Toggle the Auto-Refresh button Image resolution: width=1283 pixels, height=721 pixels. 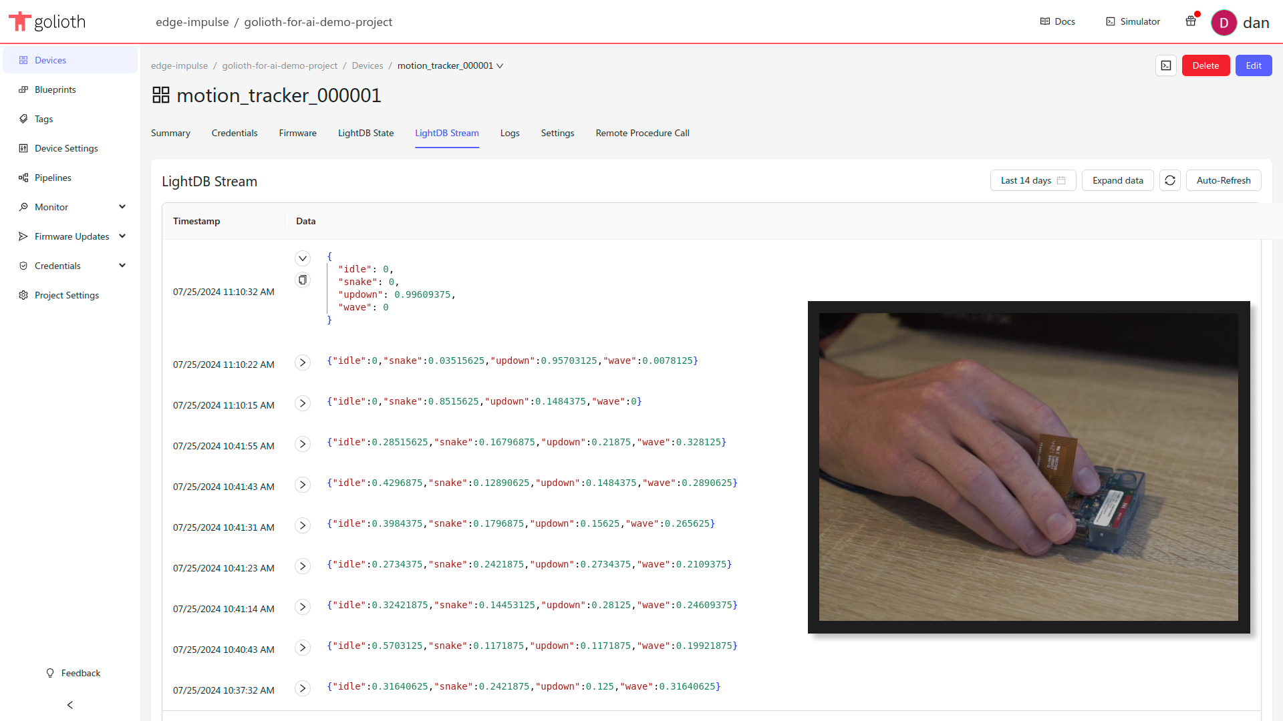[1224, 180]
